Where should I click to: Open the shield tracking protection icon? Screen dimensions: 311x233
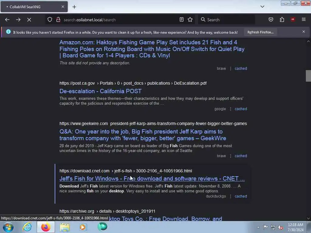click(50, 20)
